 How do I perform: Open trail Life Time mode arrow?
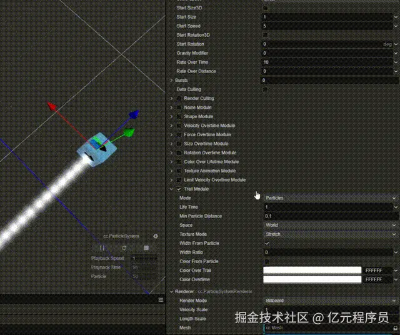(396, 207)
